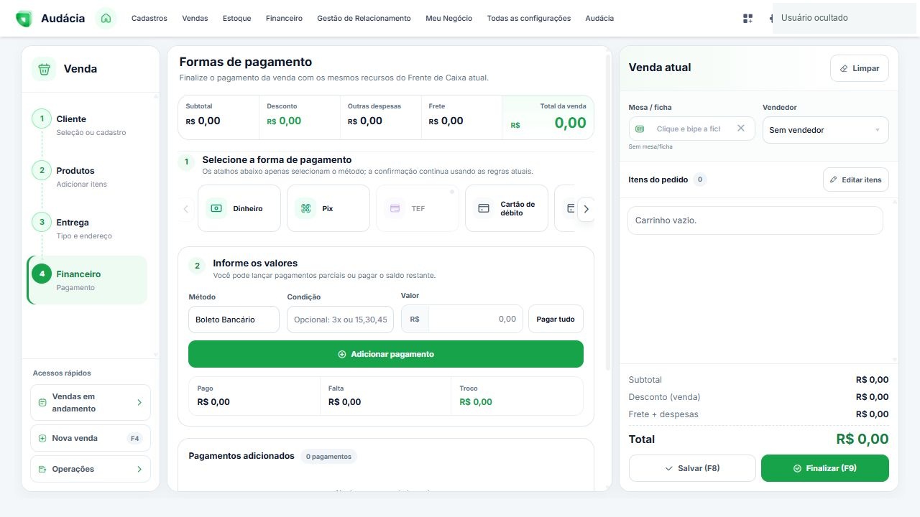Select the Dinheiro payment method
This screenshot has width=920, height=517.
(x=239, y=208)
